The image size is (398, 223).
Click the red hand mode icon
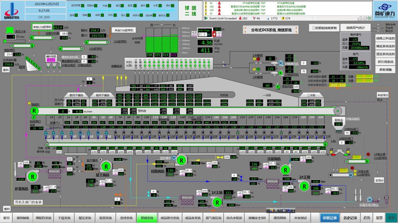point(214,34)
